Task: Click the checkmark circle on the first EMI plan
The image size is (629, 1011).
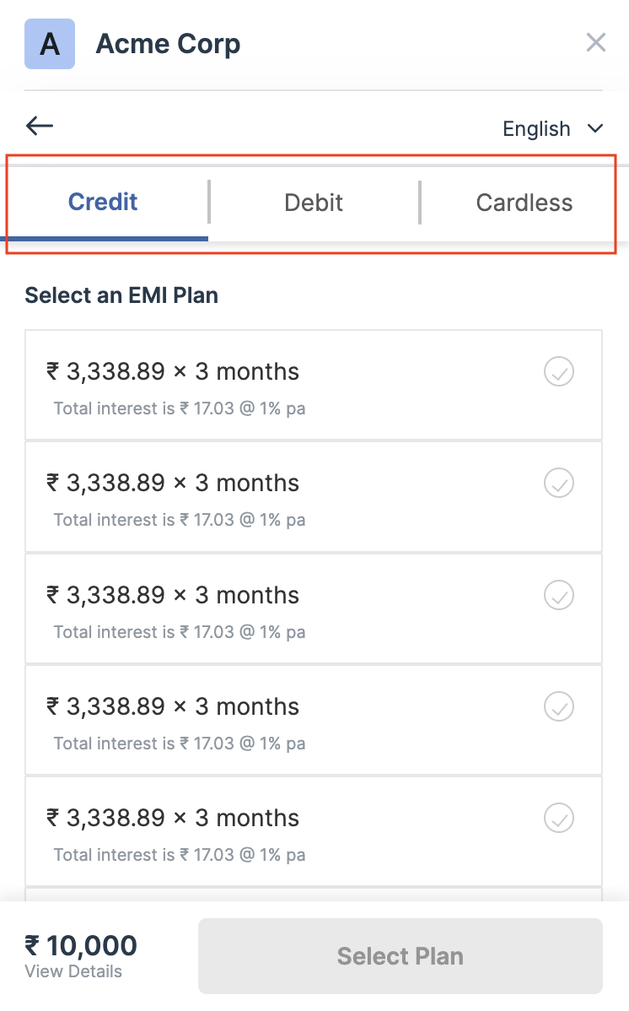Action: (x=558, y=371)
